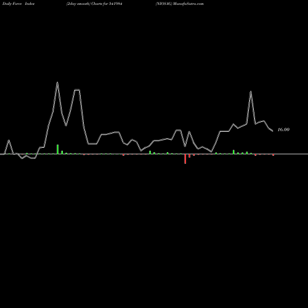Select the 16.00 current value label
308x308 pixels.
pyautogui.click(x=283, y=129)
